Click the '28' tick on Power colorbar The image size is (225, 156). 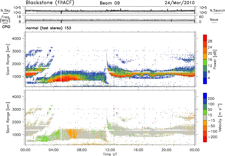[210, 41]
